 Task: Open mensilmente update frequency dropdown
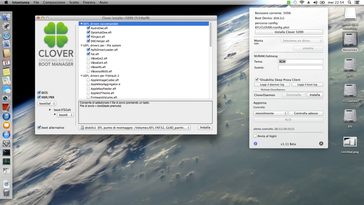pyautogui.click(x=270, y=113)
